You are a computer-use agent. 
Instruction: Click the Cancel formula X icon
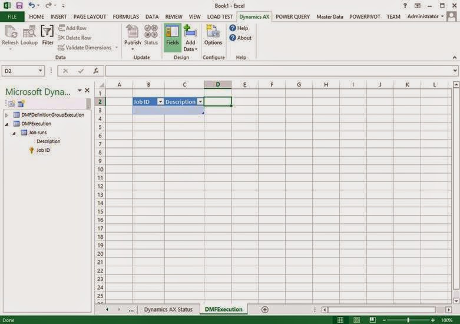click(x=65, y=71)
